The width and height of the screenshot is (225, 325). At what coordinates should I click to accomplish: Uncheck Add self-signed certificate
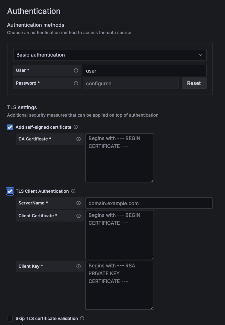tap(10, 127)
